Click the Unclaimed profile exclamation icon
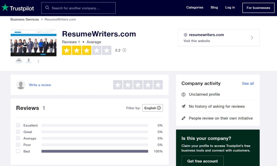The width and height of the screenshot is (277, 166). (184, 94)
